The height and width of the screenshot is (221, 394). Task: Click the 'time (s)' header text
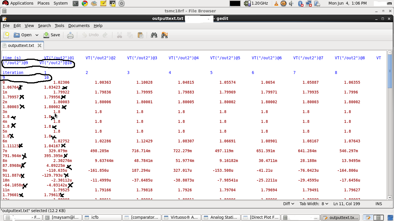pyautogui.click(x=12, y=58)
